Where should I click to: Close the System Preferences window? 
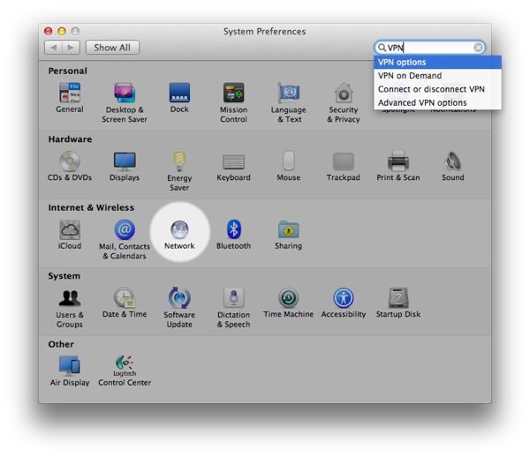click(x=49, y=32)
